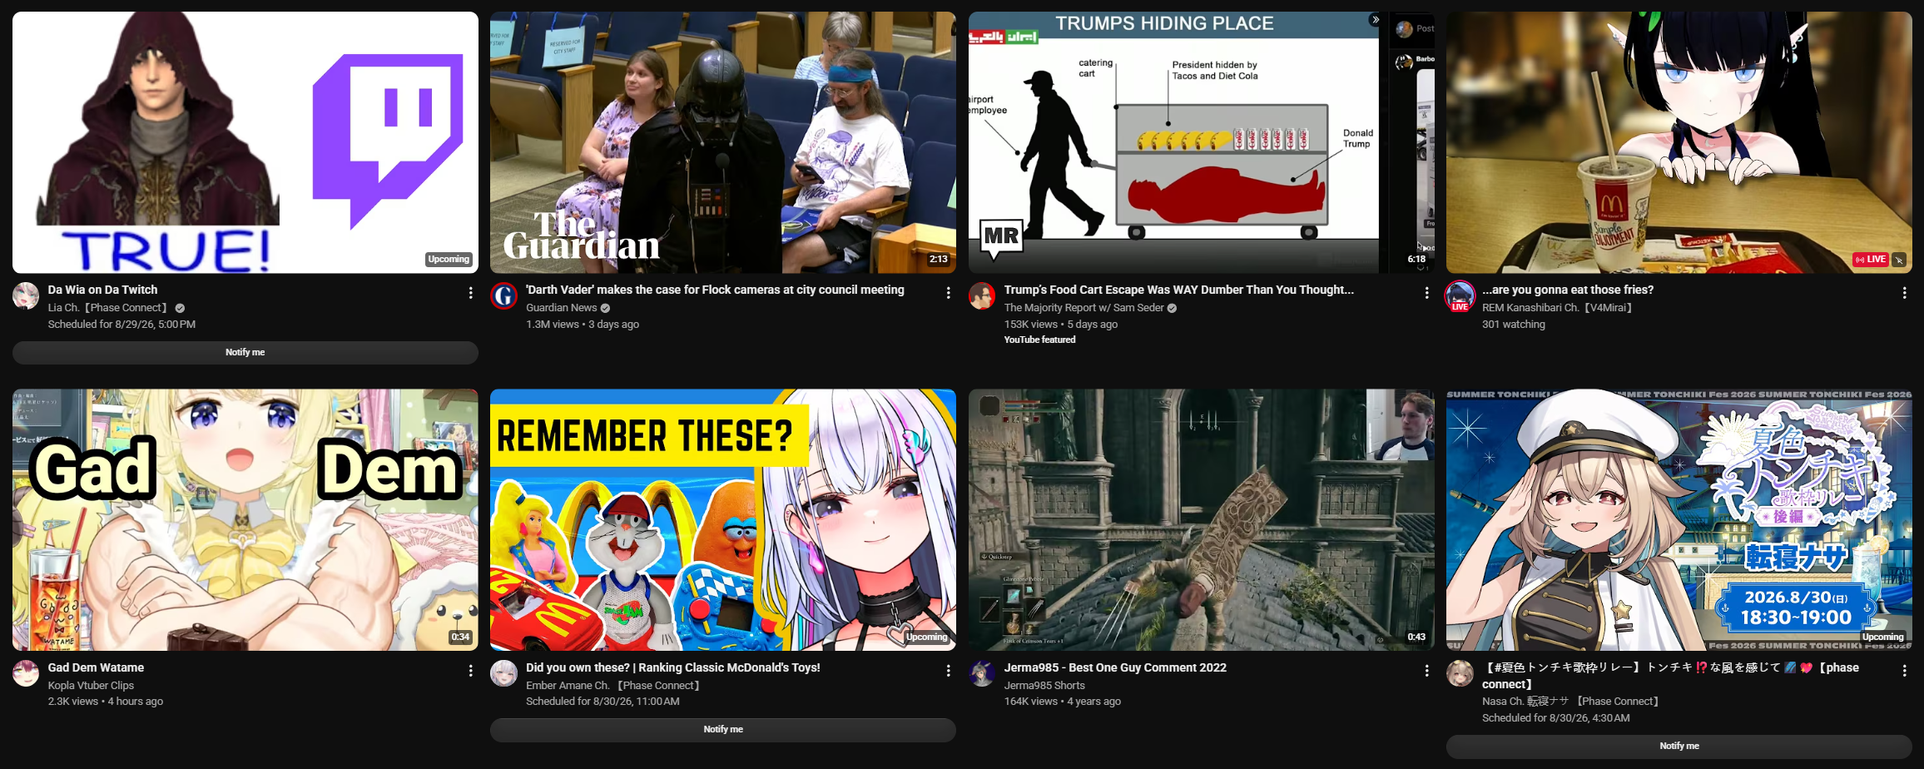
Task: Click '153K views • 5 days ago' text
Action: tap(1061, 325)
